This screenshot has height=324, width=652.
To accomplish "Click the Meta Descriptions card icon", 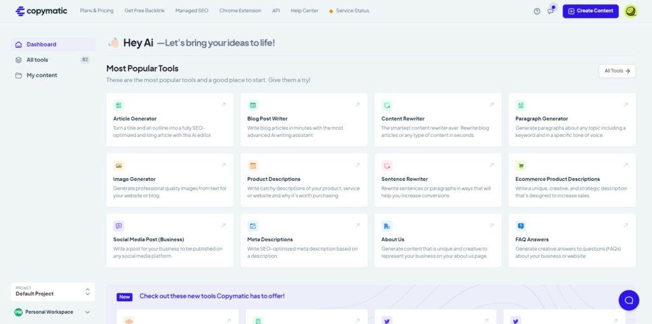I will [x=253, y=226].
